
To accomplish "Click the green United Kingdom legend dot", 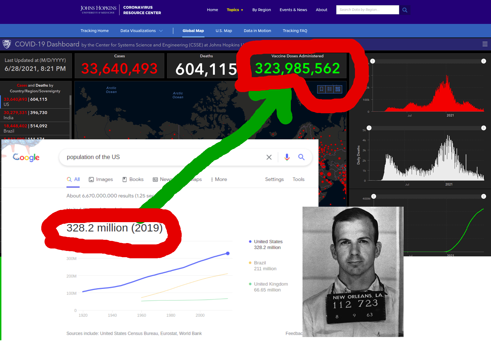I will point(250,284).
